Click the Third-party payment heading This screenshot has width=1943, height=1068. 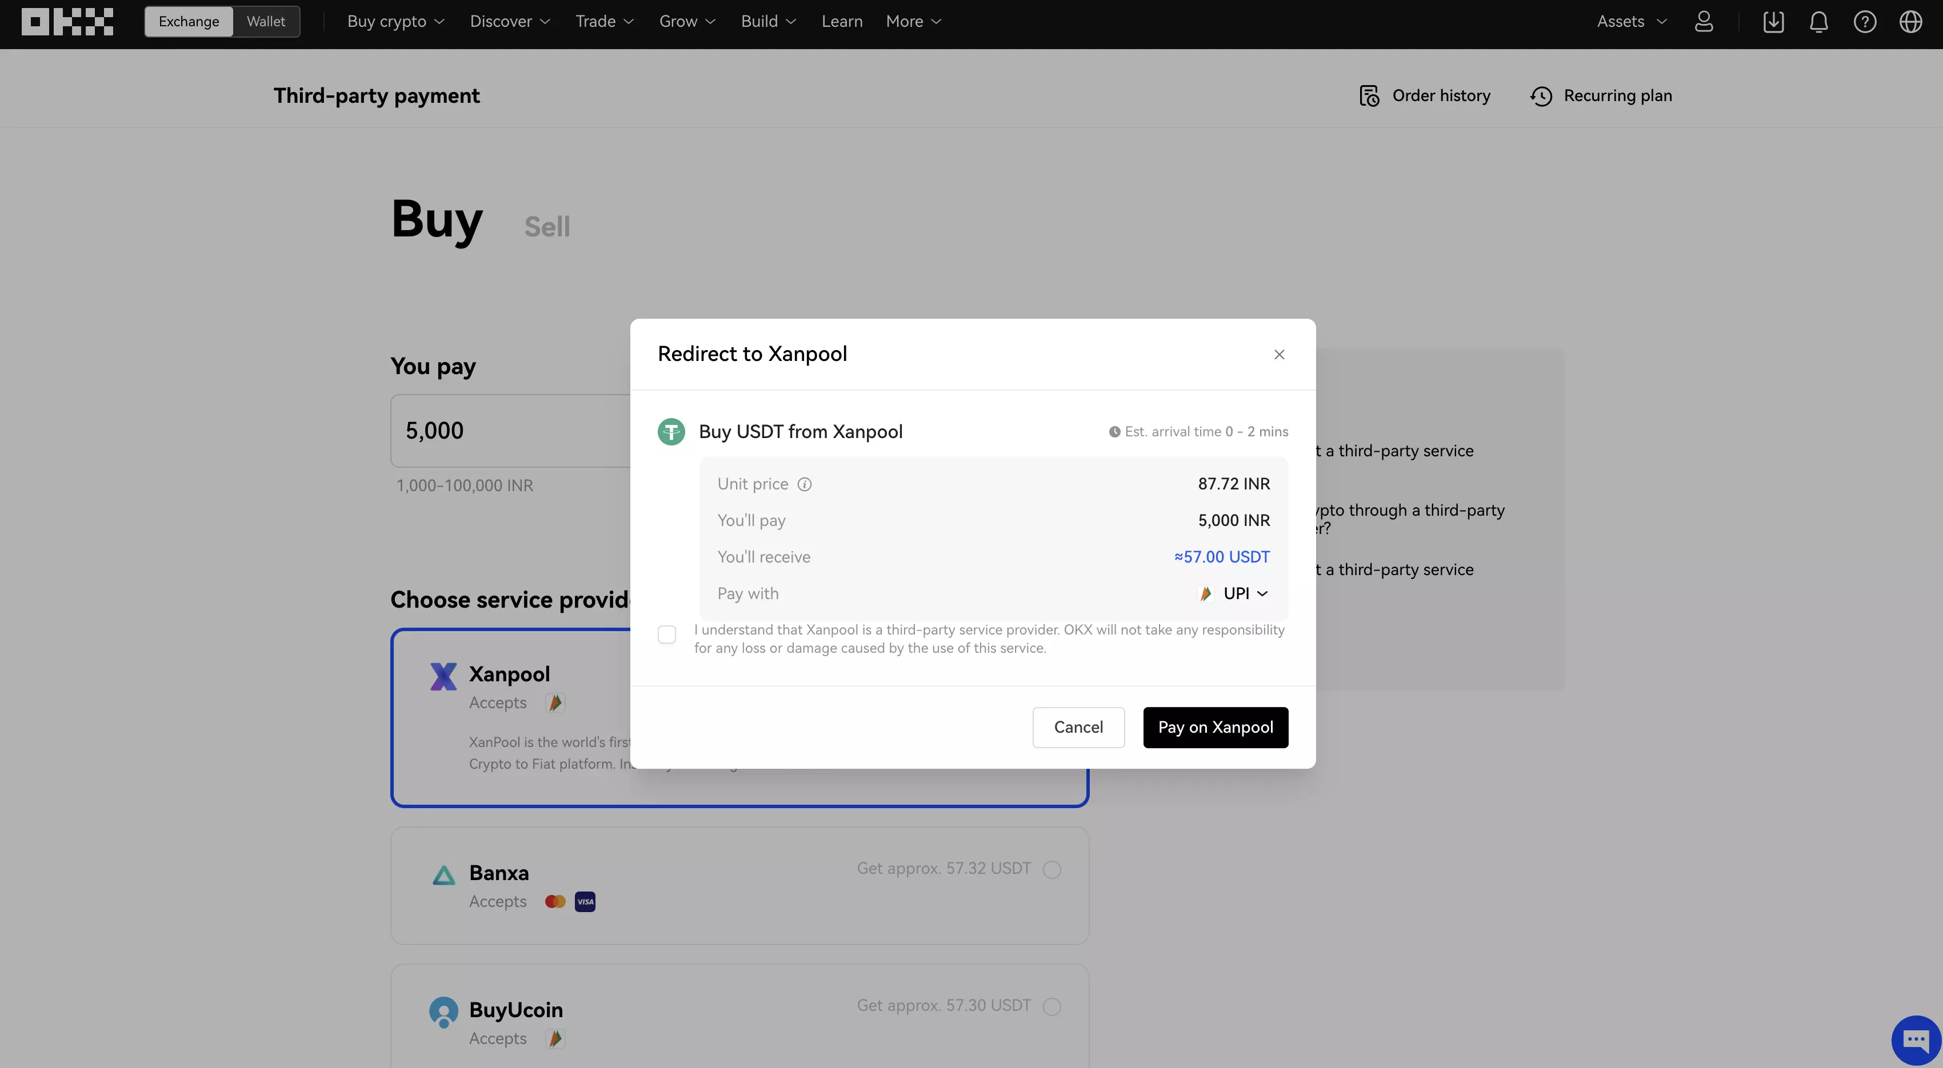click(377, 96)
